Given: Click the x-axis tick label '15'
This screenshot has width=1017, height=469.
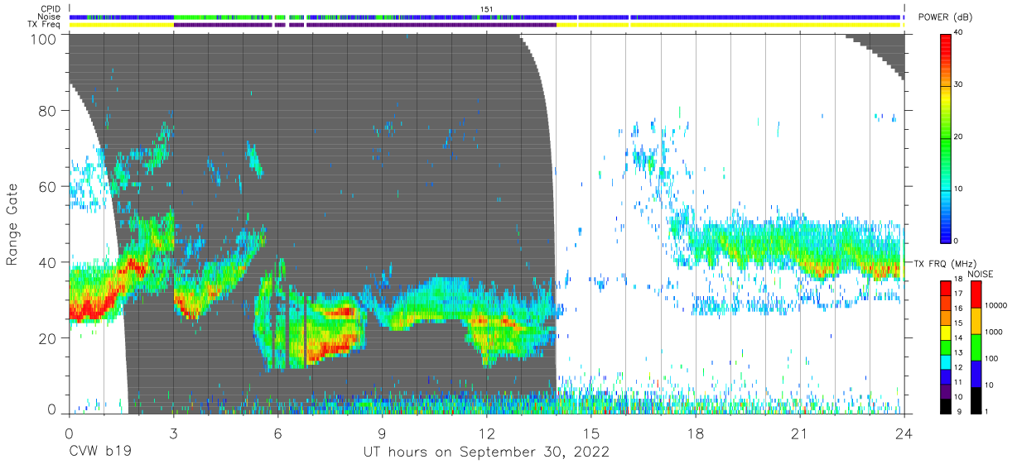Looking at the screenshot, I should [x=591, y=433].
